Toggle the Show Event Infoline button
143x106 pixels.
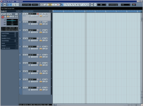pyautogui.click(x=11, y=5)
